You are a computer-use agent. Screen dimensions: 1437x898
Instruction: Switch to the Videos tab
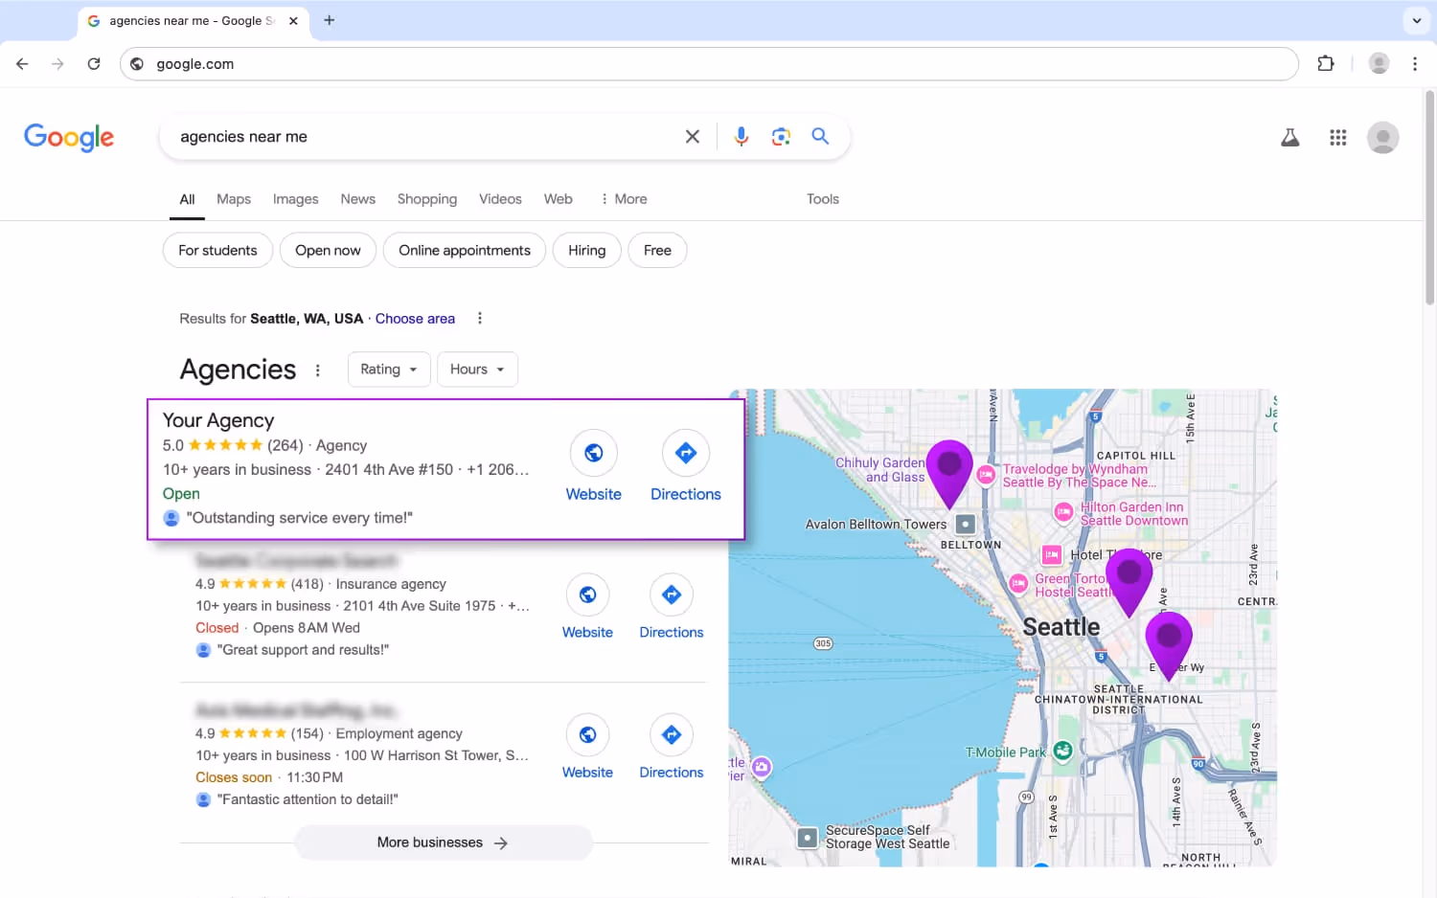tap(500, 199)
